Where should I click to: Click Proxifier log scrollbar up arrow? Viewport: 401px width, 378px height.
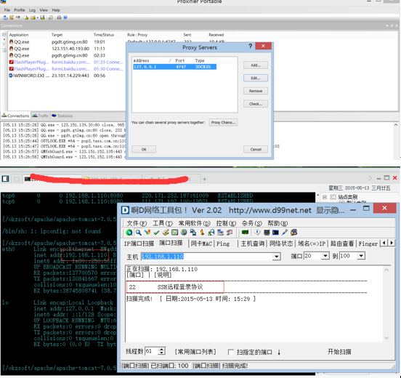[x=396, y=125]
